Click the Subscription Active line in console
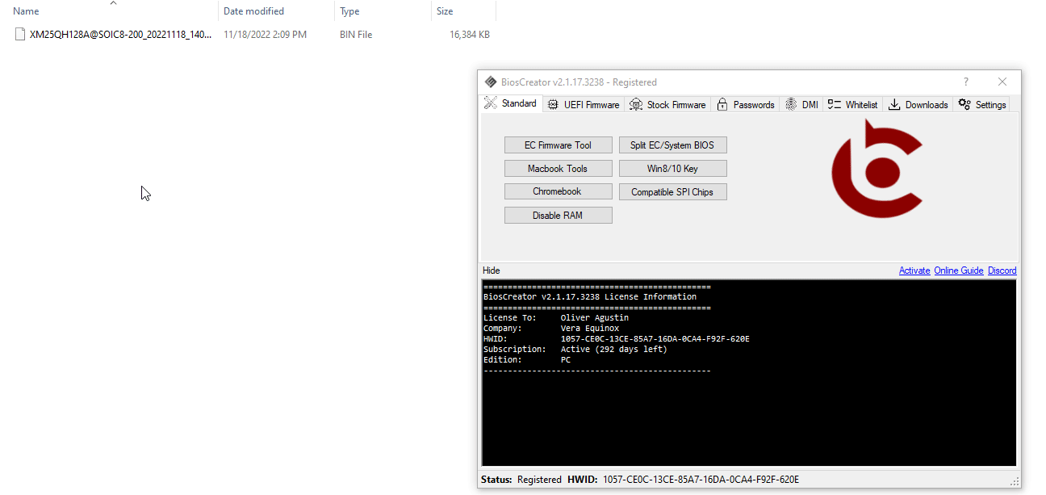The height and width of the screenshot is (495, 1046). click(x=575, y=350)
